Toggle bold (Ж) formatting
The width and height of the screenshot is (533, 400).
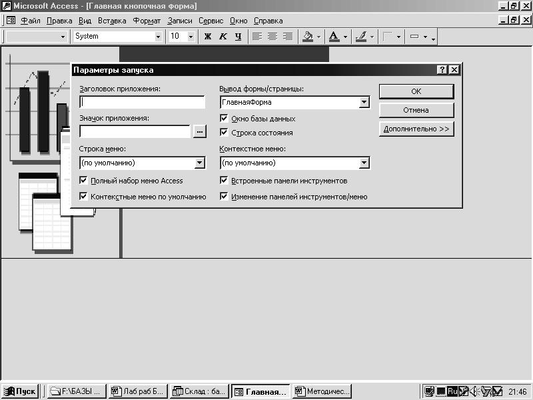(x=208, y=37)
